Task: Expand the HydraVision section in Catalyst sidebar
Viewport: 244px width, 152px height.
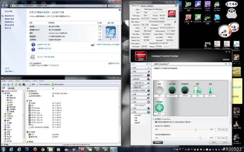Action: [141, 75]
